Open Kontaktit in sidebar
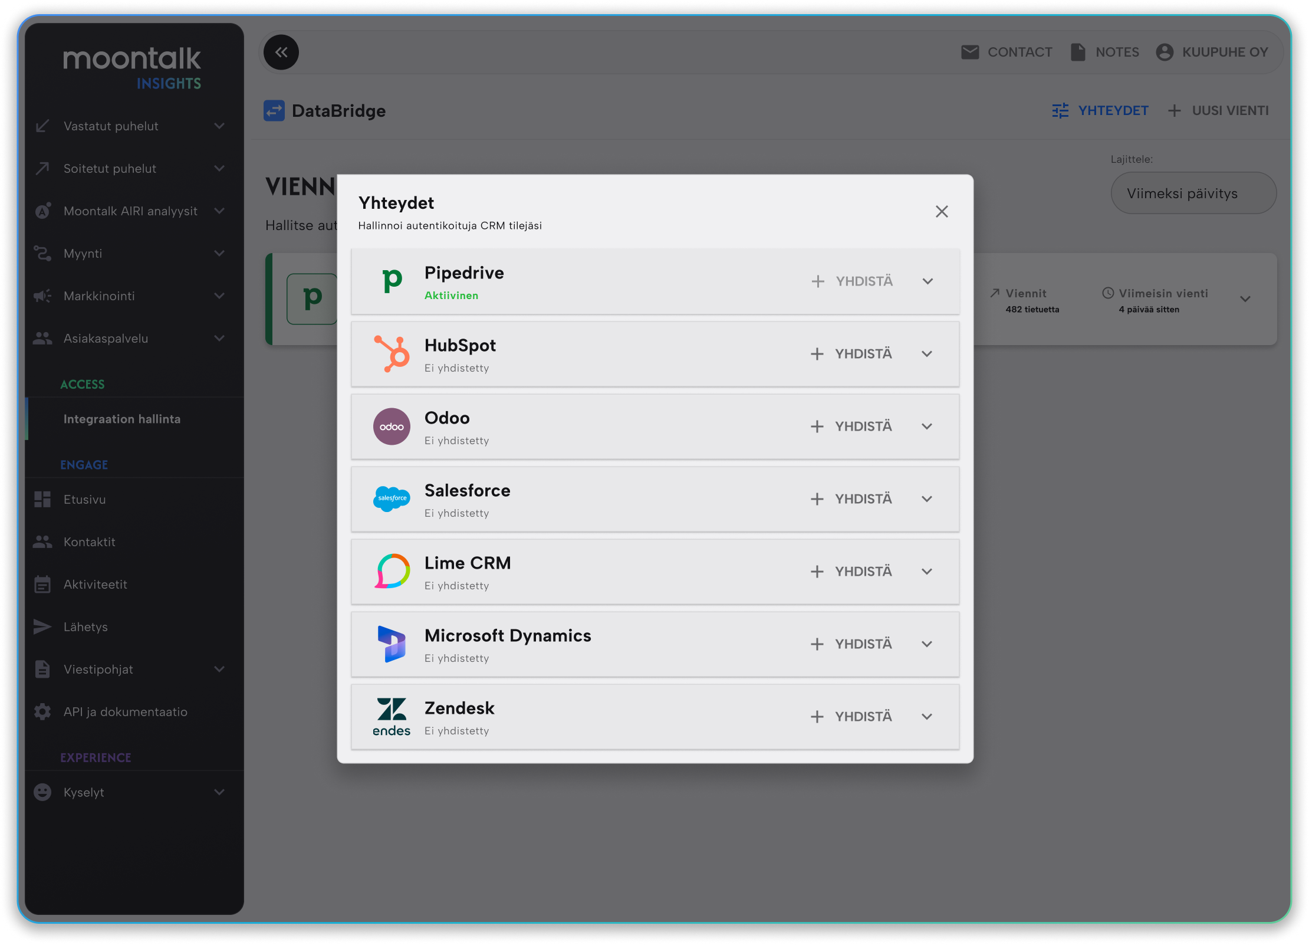The width and height of the screenshot is (1309, 945). pos(134,542)
